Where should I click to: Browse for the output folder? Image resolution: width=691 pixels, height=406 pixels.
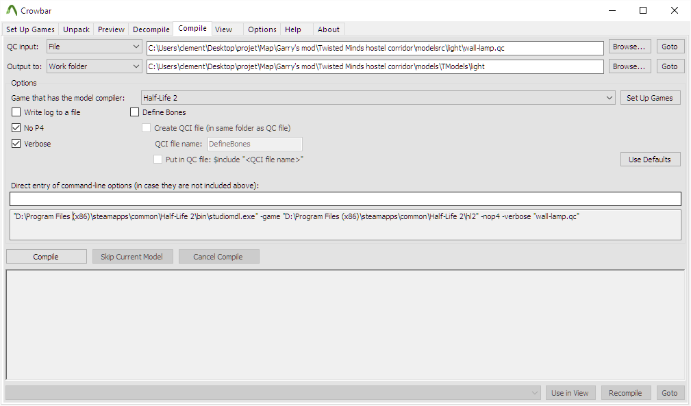(x=629, y=66)
